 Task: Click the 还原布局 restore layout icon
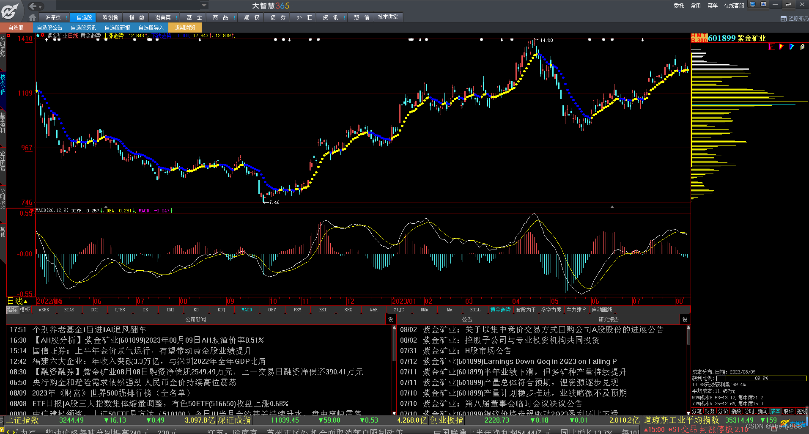point(784,19)
